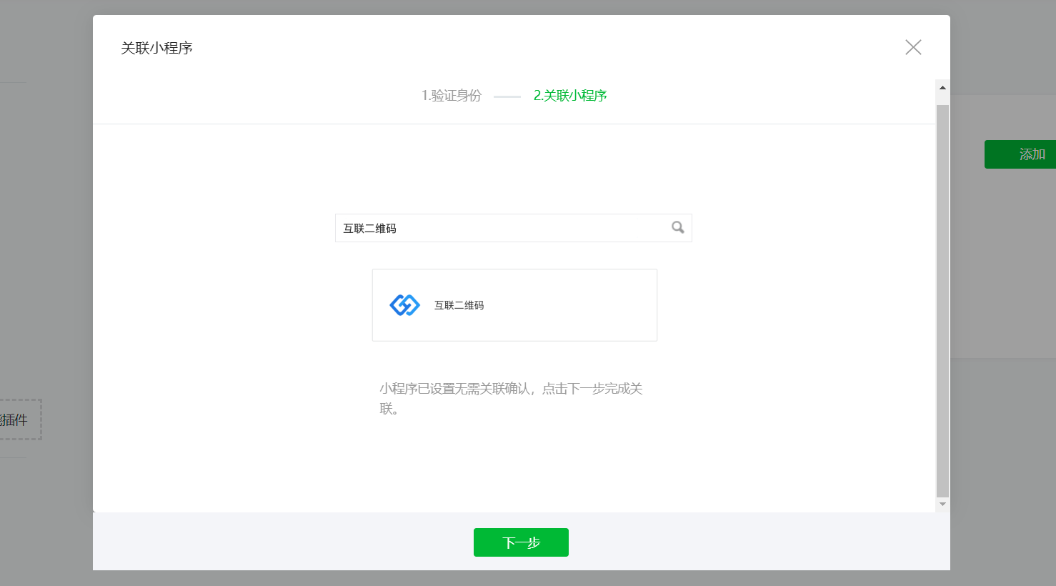Click the line connecting the two steps

click(x=507, y=96)
